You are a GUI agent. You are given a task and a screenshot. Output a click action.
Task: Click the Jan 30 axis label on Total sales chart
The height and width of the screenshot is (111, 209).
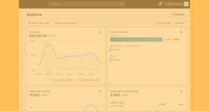click(48, 74)
